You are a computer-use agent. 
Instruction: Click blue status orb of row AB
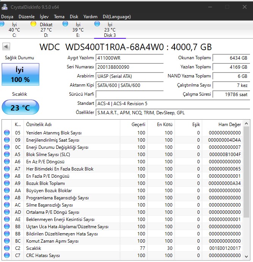point(7,198)
